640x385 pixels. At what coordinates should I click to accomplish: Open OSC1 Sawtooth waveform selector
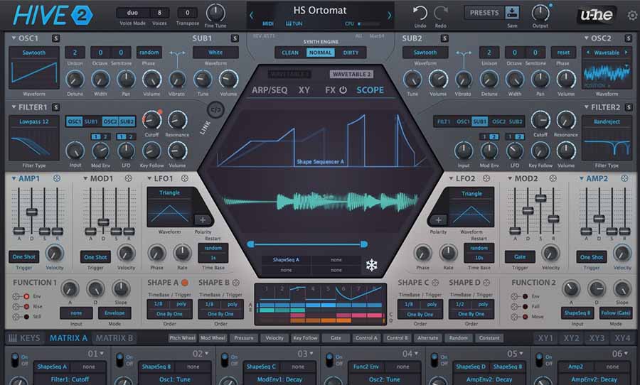pos(34,52)
